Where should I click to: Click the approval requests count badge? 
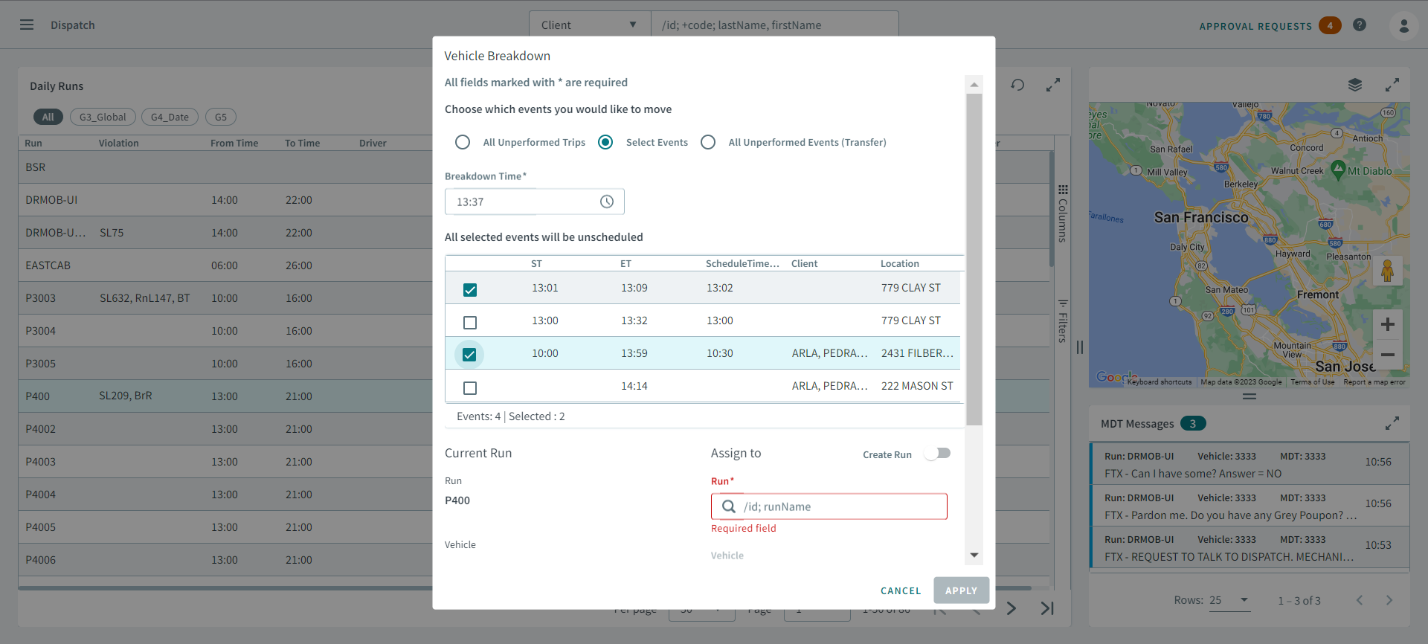click(x=1330, y=25)
